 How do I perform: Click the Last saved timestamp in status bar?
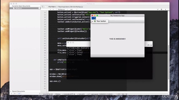tap(102, 94)
